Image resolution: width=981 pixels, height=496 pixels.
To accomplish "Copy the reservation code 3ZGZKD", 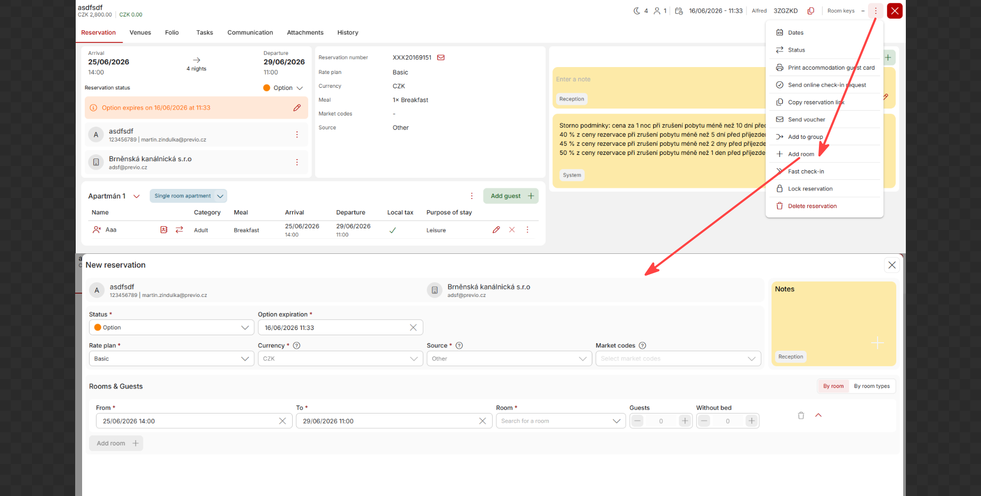I will coord(811,11).
